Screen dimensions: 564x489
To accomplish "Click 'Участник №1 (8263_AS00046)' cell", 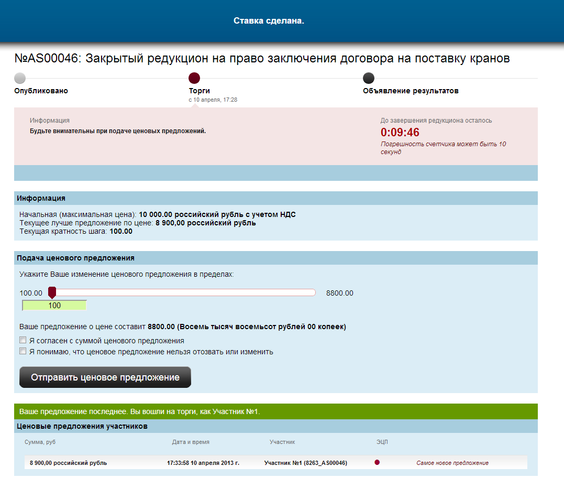I will point(306,463).
